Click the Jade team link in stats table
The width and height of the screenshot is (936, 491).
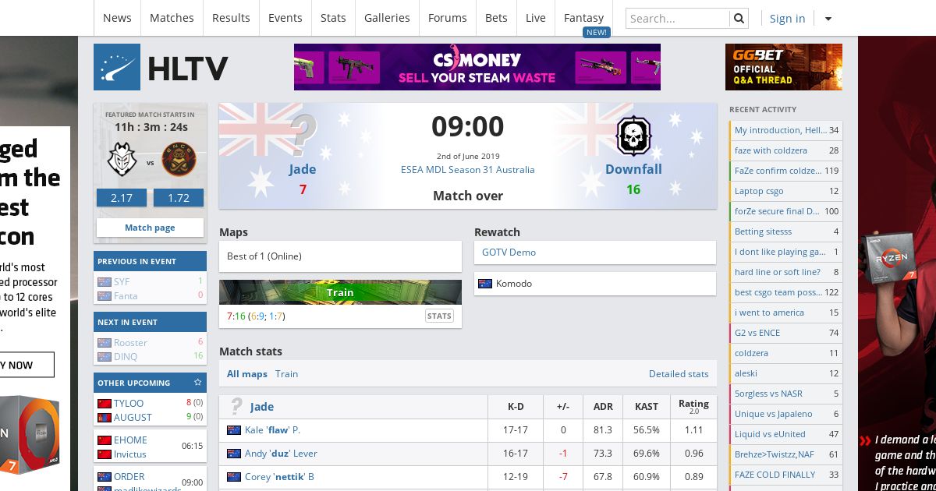click(x=262, y=407)
